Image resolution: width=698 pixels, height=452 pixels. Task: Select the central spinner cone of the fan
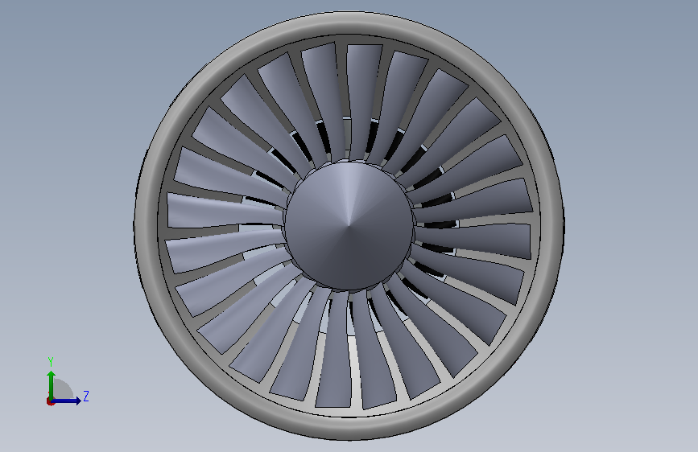349,225
